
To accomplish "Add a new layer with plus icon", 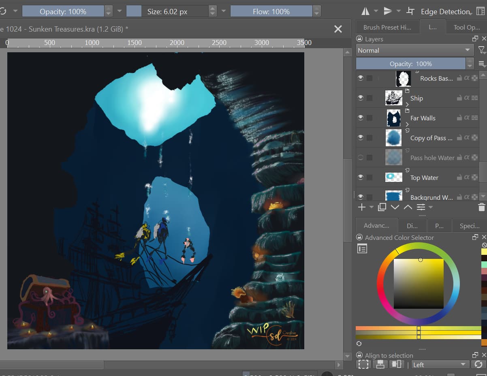I will (361, 207).
